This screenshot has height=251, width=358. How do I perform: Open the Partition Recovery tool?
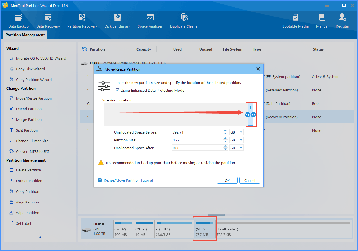pyautogui.click(x=82, y=21)
